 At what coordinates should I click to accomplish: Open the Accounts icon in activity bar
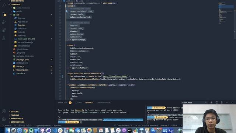click(x=4, y=111)
